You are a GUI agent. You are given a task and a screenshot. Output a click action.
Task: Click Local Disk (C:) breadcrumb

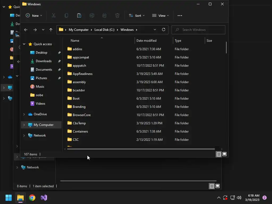[x=104, y=30]
